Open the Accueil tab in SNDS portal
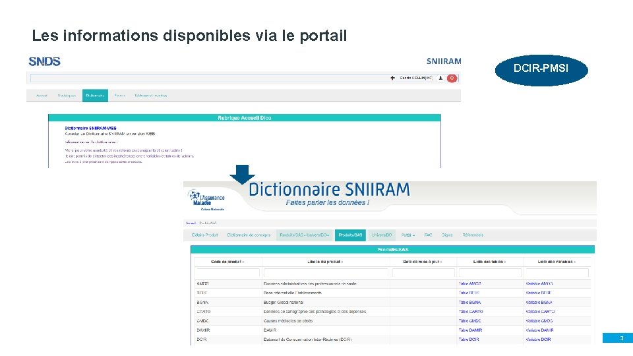This screenshot has height=356, width=633. tap(42, 96)
